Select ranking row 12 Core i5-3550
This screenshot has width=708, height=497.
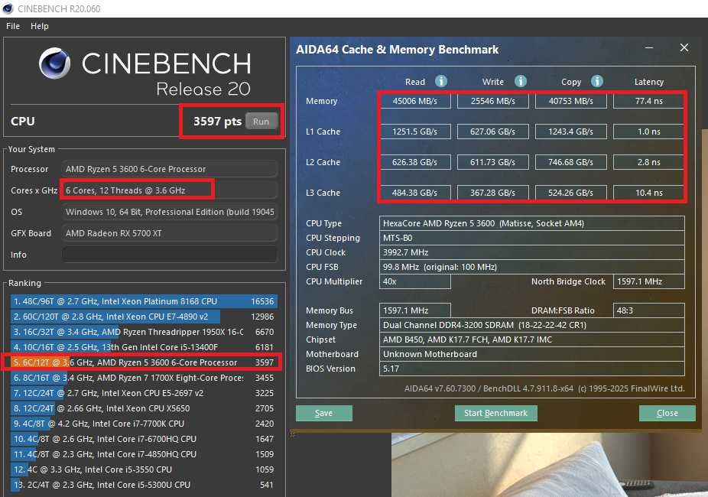(144, 469)
